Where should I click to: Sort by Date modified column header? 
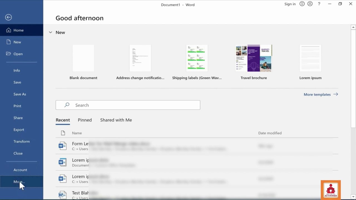[x=270, y=133]
